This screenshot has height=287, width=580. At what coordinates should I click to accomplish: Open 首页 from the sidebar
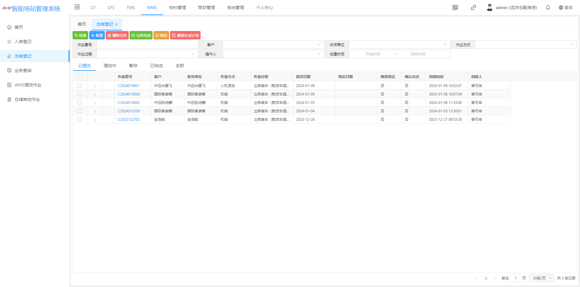19,27
